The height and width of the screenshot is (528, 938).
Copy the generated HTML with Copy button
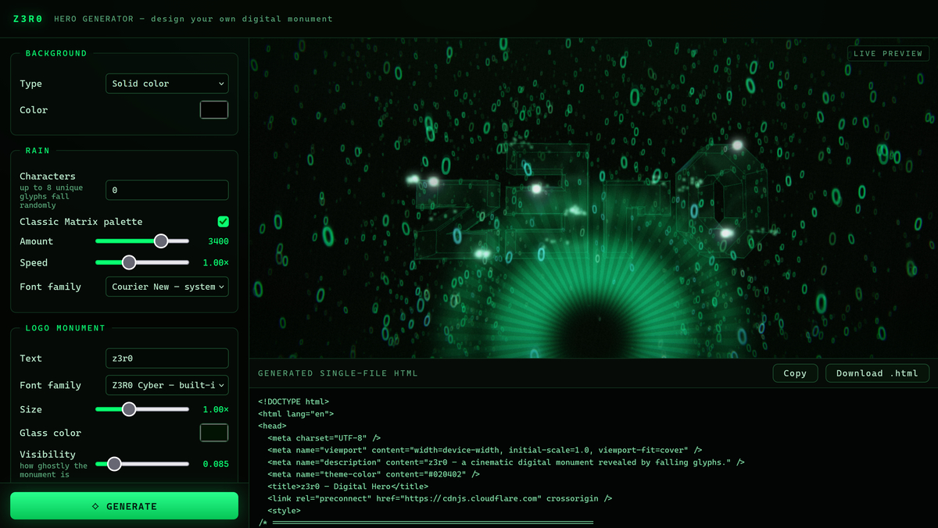[795, 373]
